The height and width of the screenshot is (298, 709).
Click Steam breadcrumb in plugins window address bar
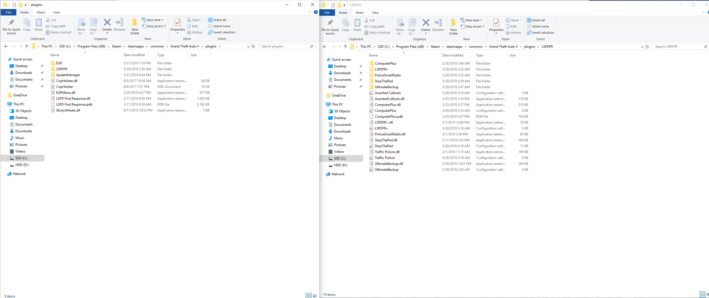tap(117, 46)
